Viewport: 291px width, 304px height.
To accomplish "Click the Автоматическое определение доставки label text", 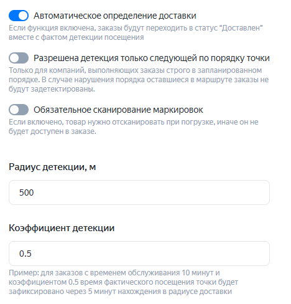I will click(115, 16).
